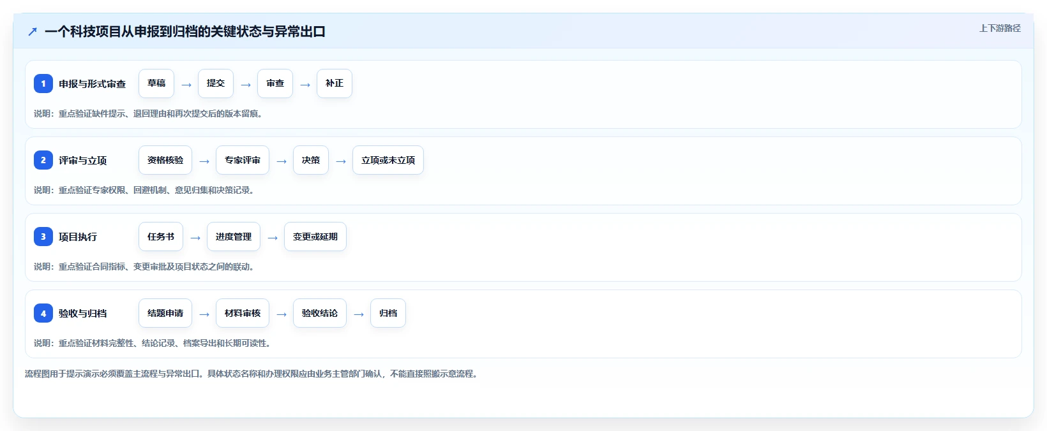This screenshot has height=431, width=1047.
Task: Click the diagonal arrow icon beside the title
Action: coord(33,31)
